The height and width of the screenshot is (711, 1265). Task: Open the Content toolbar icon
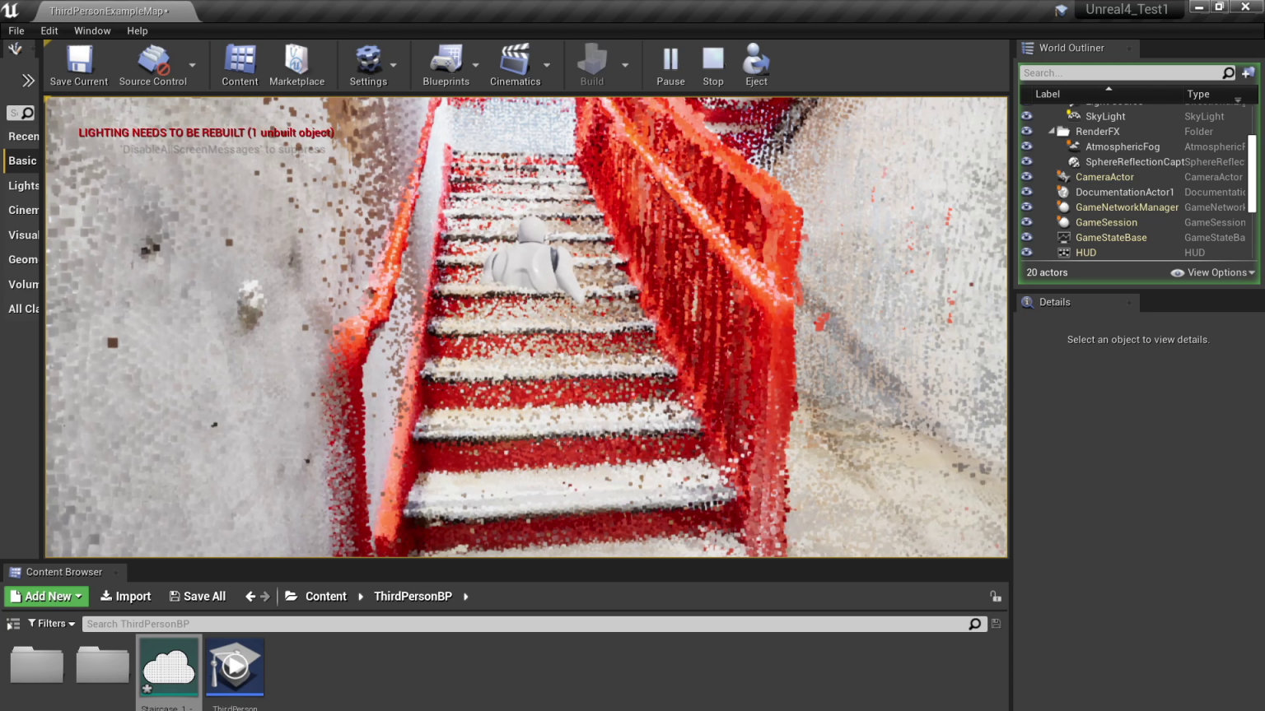[240, 65]
